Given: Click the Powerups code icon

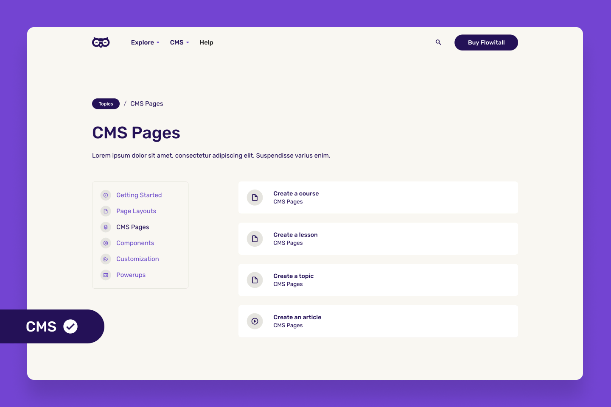Looking at the screenshot, I should coord(106,275).
